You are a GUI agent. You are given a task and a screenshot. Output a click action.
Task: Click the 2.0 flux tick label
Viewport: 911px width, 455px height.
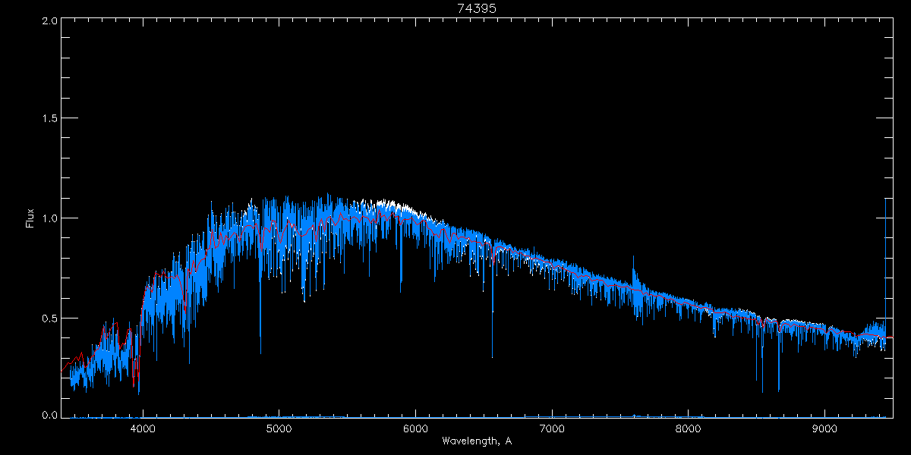49,20
